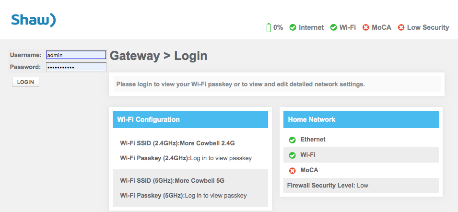
Task: Focus the Password input field
Action: [76, 67]
